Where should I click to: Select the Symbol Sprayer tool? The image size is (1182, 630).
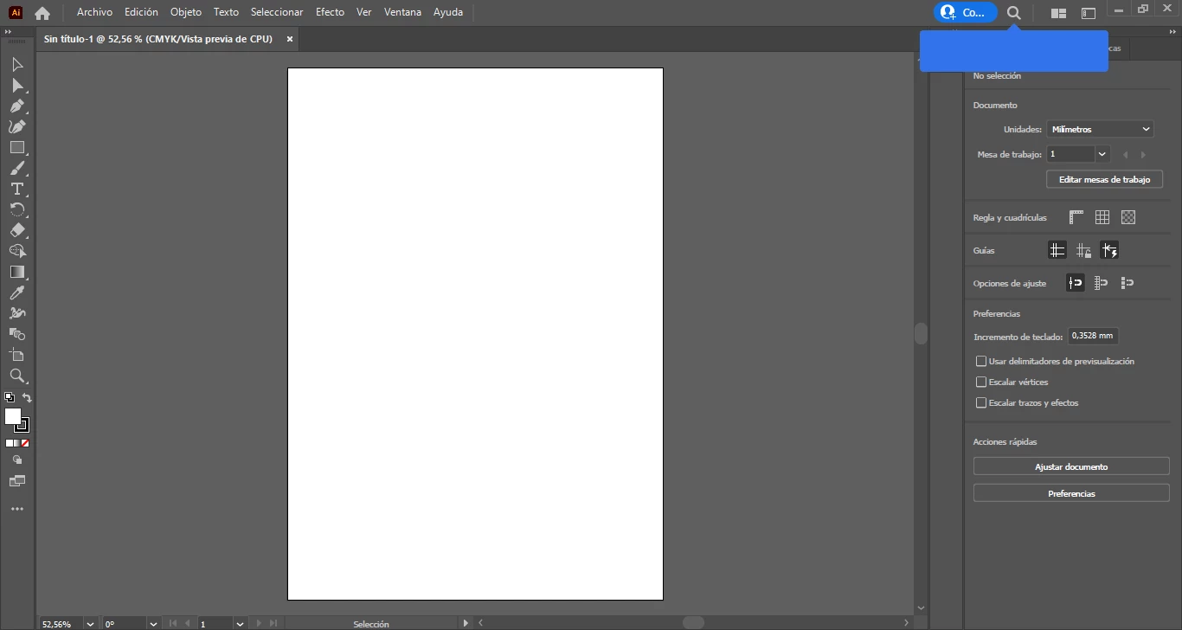click(17, 314)
